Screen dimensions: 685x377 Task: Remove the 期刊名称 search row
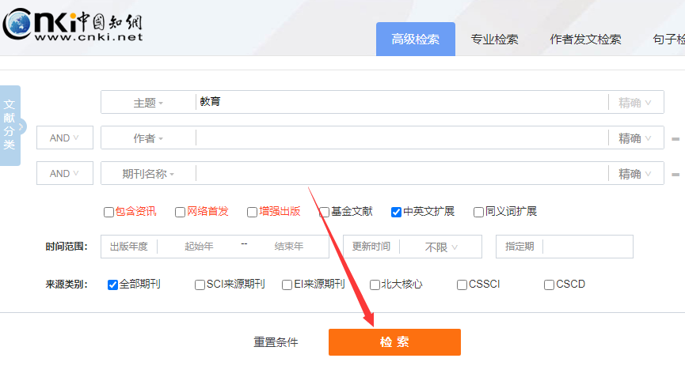coord(675,174)
